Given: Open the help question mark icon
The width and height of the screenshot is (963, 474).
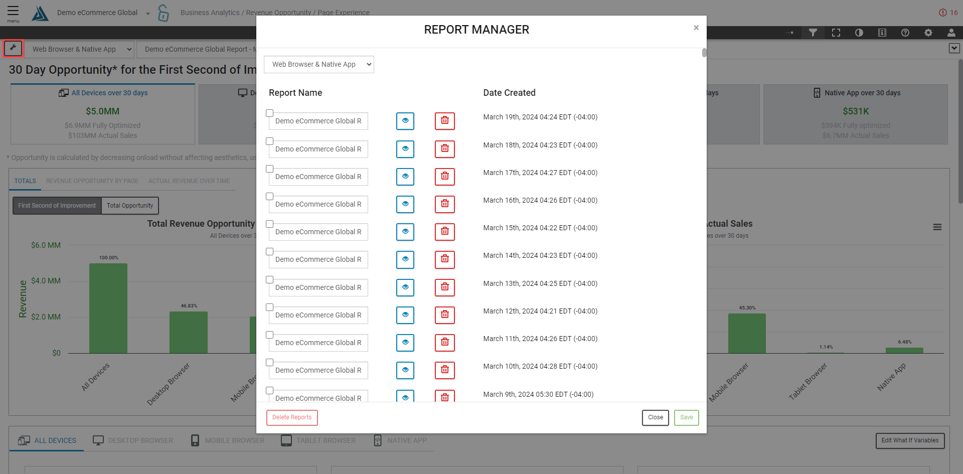Looking at the screenshot, I should click(905, 33).
